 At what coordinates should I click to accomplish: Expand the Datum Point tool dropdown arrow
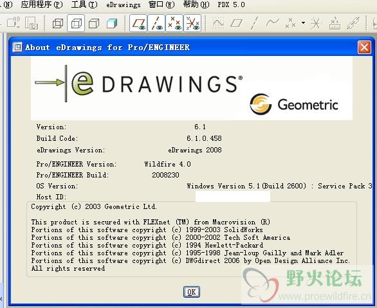click(303, 23)
